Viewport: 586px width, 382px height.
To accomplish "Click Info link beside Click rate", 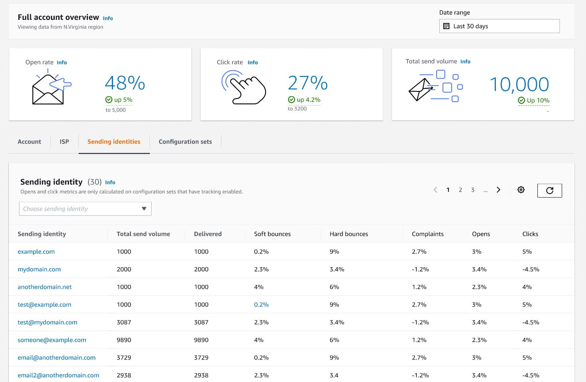I will [253, 62].
